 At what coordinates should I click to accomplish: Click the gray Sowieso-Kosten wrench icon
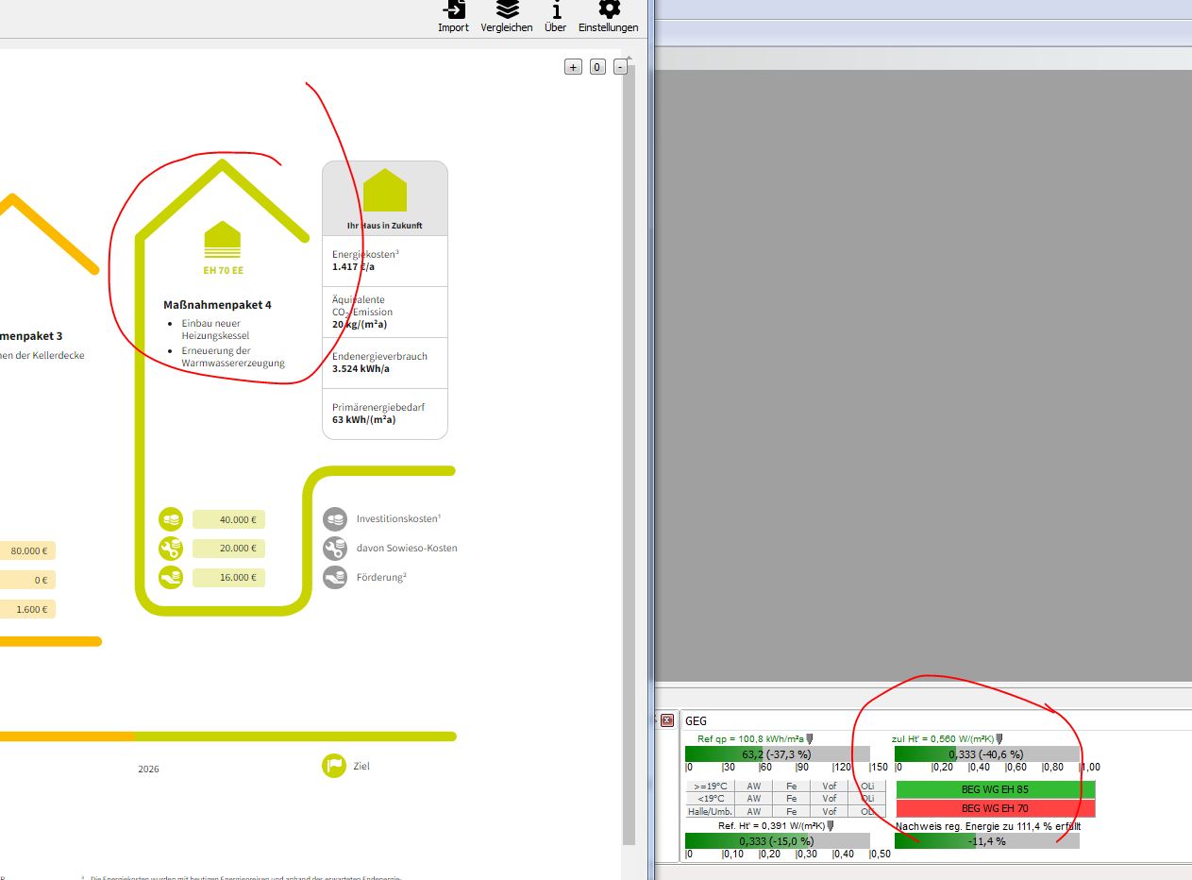335,548
